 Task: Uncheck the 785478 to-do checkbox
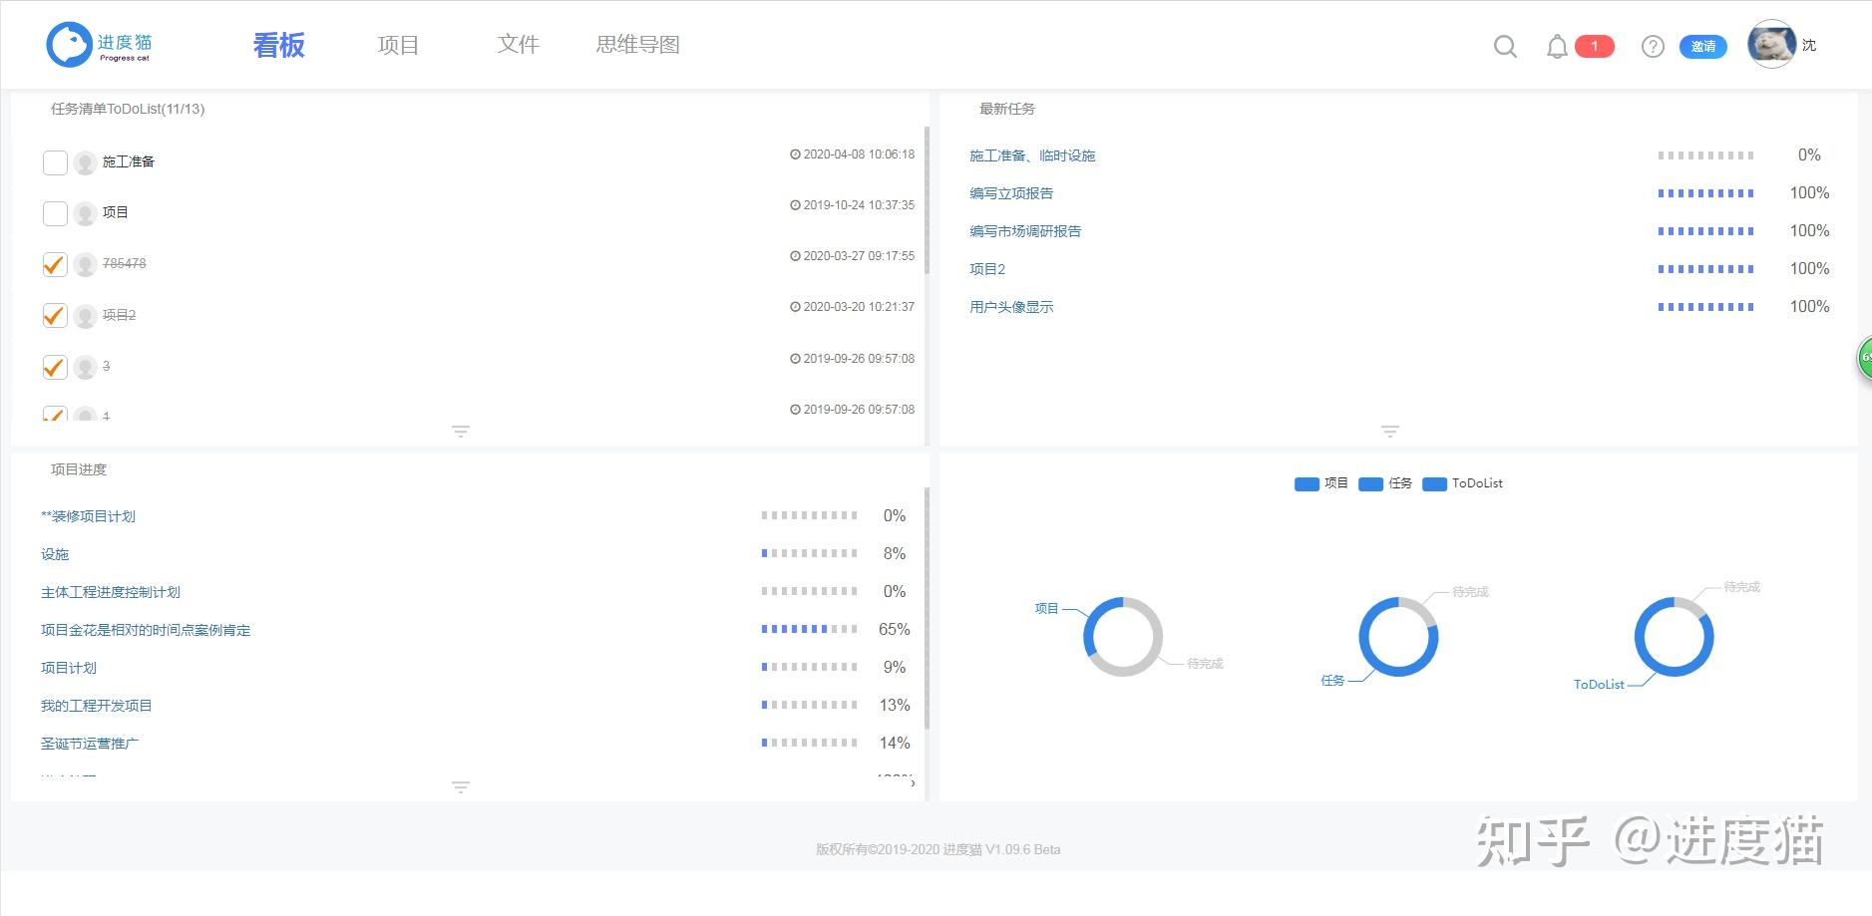[55, 264]
